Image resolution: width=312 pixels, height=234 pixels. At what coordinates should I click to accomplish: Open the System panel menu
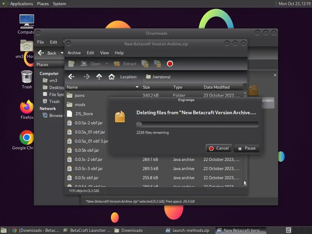pos(59,4)
